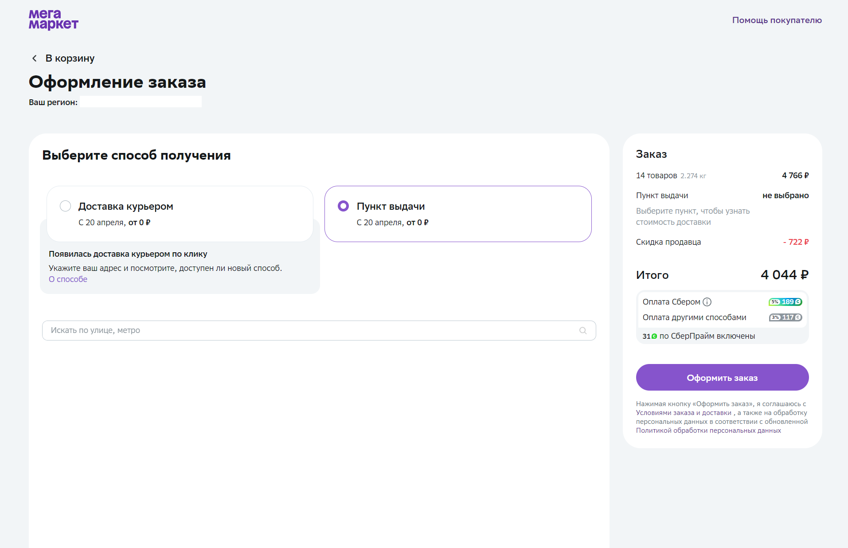Click the 3% 117 bonus badge
Screen dimensions: 848x548
[785, 317]
